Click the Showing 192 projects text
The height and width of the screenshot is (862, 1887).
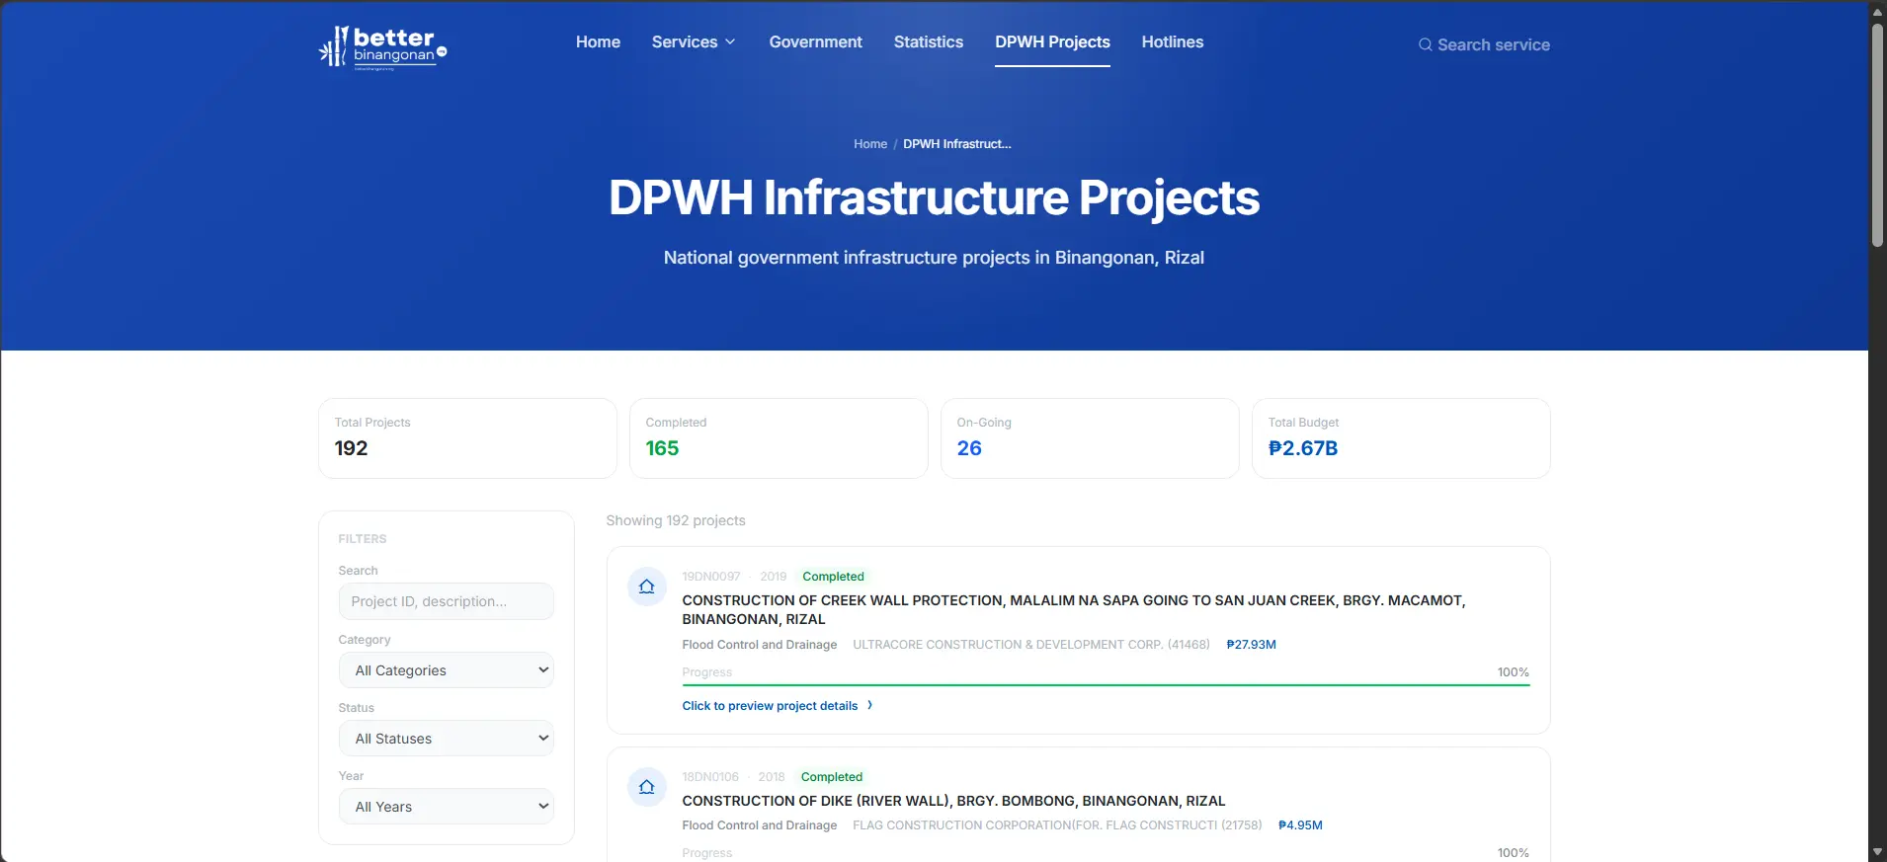[676, 520]
